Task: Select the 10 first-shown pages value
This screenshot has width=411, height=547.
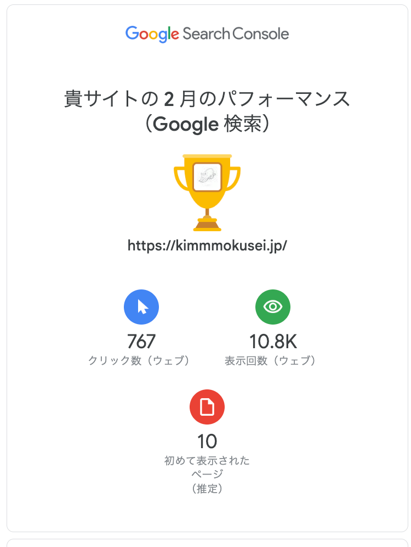Action: click(207, 441)
